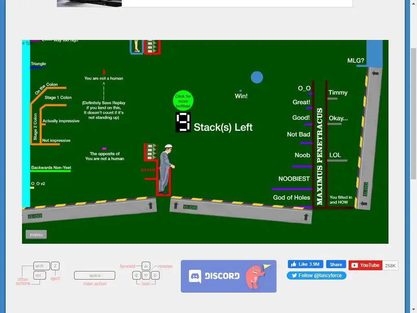The height and width of the screenshot is (313, 417).
Task: Click the page vertical scrollbar thumb
Action: coord(414,114)
